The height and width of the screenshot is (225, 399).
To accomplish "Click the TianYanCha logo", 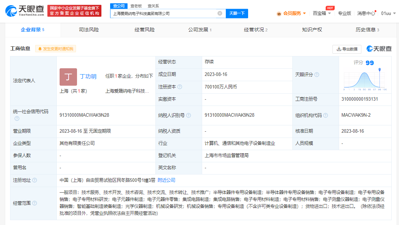I will 25,11.
